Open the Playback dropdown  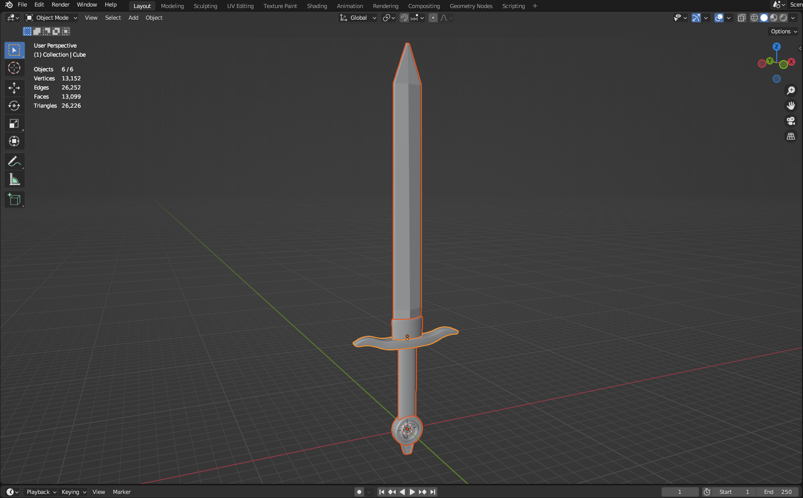click(40, 492)
